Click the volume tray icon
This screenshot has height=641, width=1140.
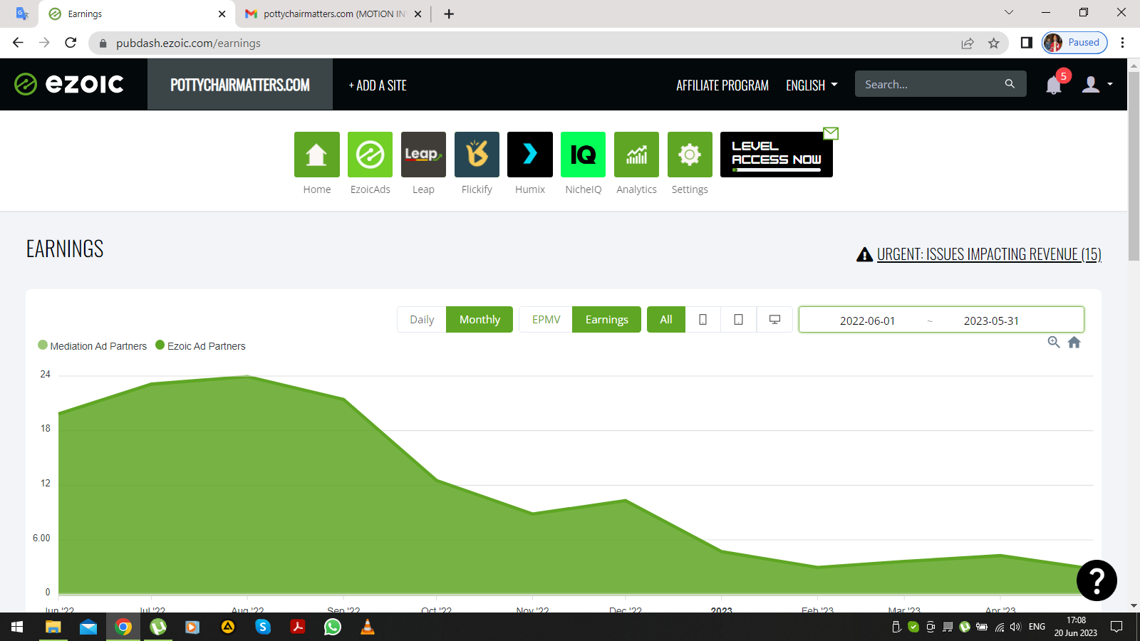point(1015,627)
